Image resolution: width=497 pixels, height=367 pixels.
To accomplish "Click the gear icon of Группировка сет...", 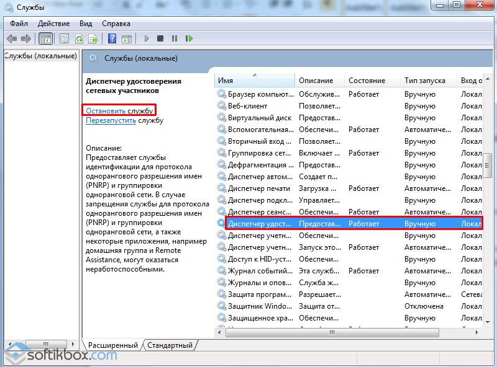I will (221, 153).
